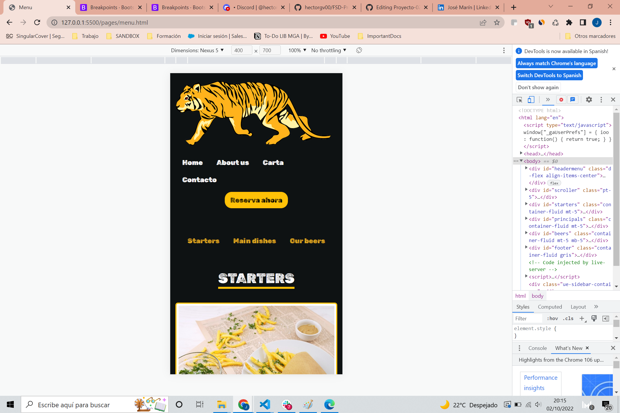Toggle the device toolbar icon
This screenshot has height=413, width=620.
click(531, 100)
